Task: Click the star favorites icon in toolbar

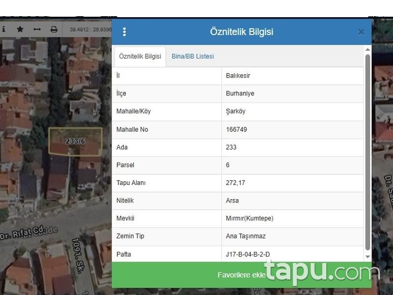Action: pos(20,29)
